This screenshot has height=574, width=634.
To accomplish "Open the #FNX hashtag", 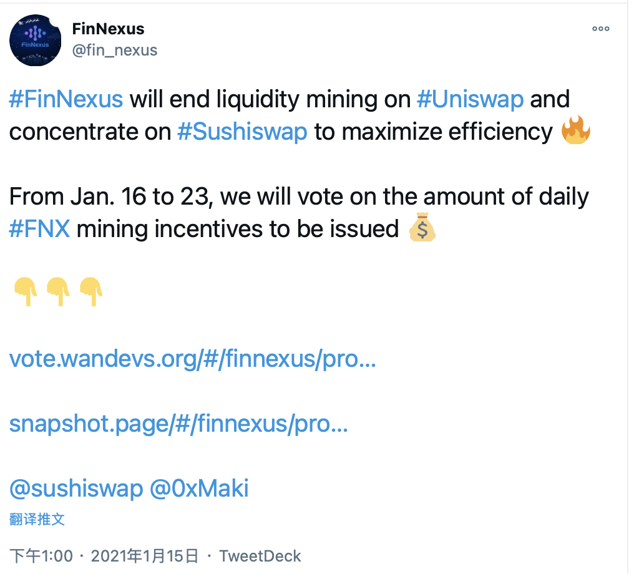I will pos(39,229).
